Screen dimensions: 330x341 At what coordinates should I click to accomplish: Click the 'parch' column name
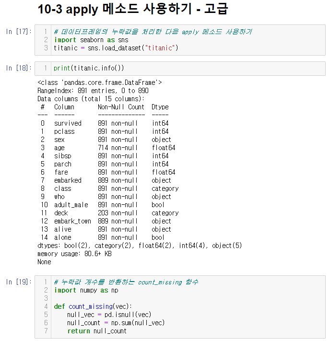click(x=63, y=164)
